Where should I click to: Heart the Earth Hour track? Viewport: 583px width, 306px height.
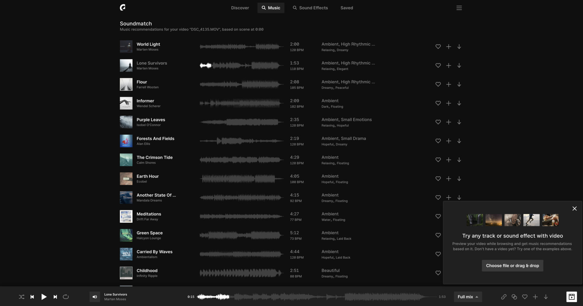point(438,179)
